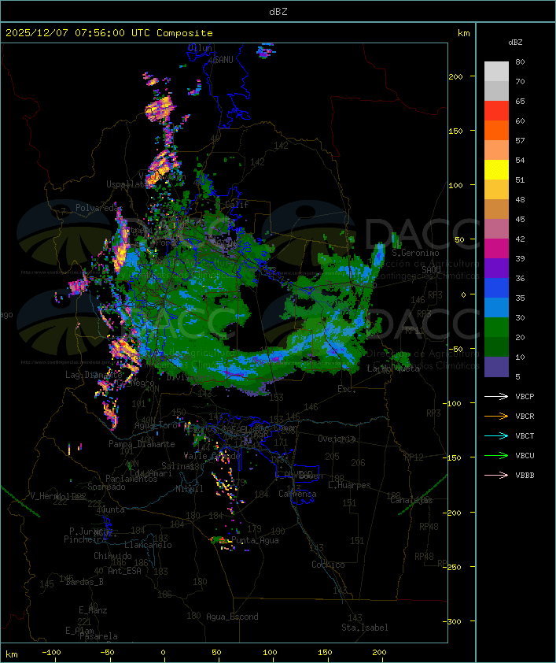The height and width of the screenshot is (663, 556).
Task: Click the 200 tick on the vertical axis
Action: coord(455,76)
